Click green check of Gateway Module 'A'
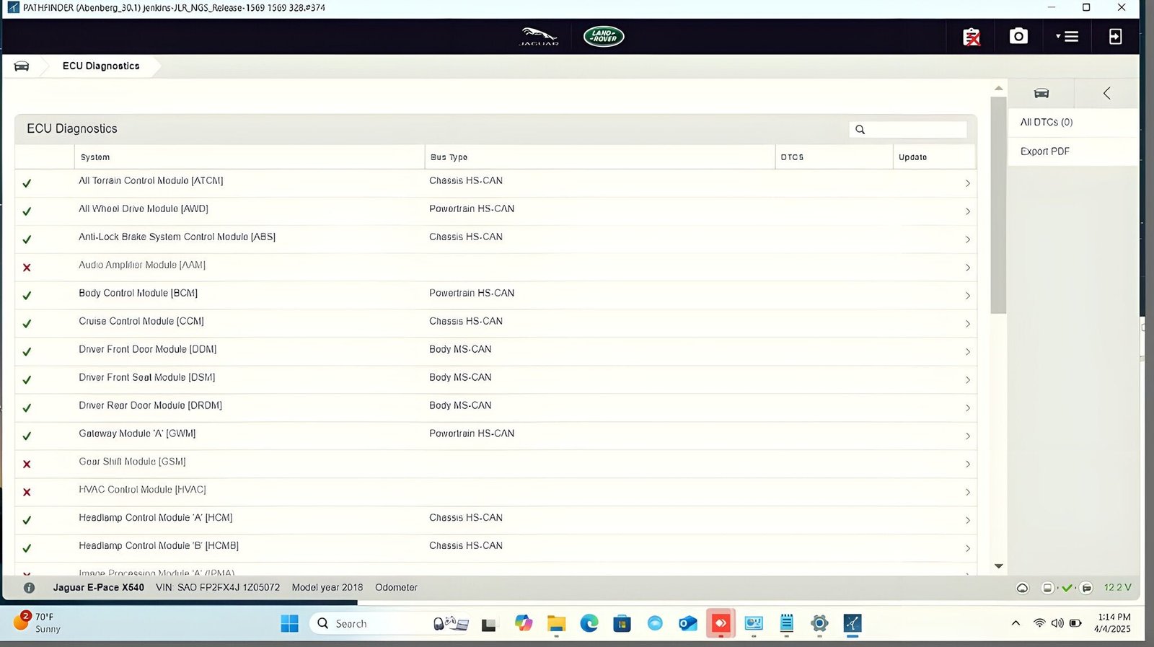1154x647 pixels. [x=27, y=436]
